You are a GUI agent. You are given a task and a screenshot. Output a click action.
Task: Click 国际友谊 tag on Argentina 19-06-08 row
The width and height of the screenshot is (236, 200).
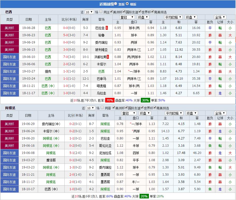tap(10, 153)
